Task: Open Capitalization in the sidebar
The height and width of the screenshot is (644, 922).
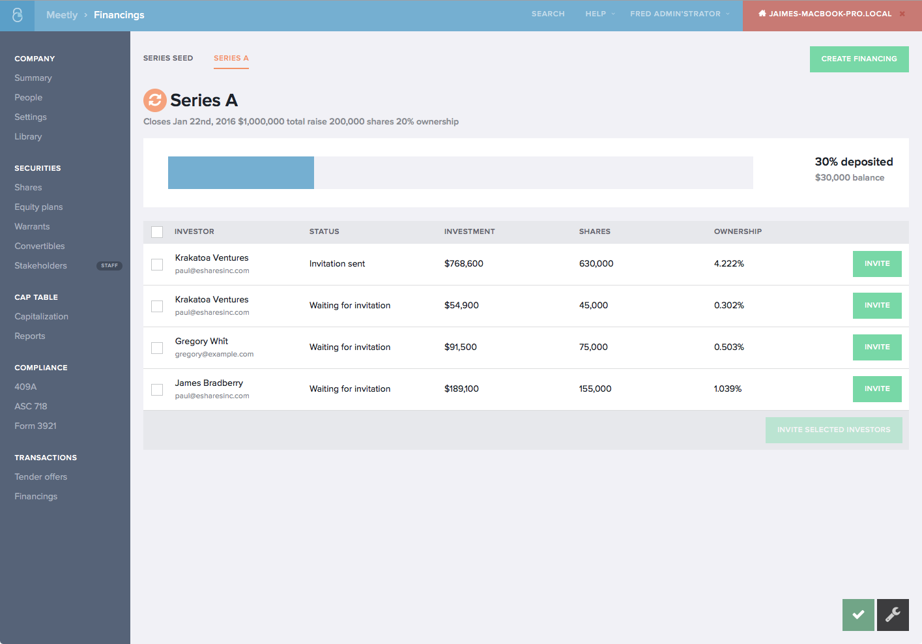Action: tap(42, 317)
